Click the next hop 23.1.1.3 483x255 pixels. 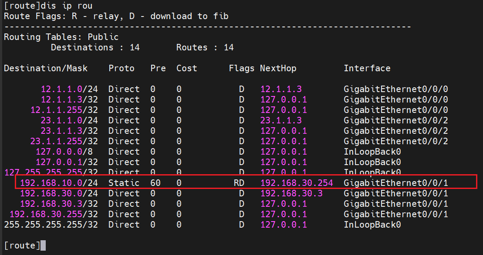(281, 120)
